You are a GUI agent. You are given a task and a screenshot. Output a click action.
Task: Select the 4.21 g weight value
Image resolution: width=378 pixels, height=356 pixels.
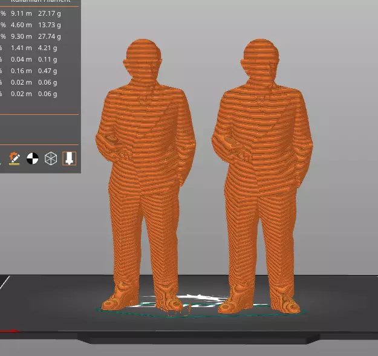pyautogui.click(x=48, y=48)
